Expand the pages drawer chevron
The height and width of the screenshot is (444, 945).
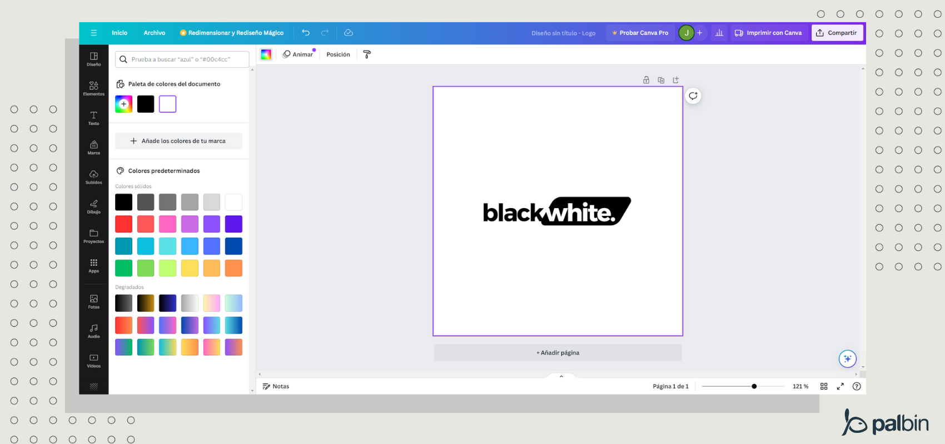pos(561,376)
